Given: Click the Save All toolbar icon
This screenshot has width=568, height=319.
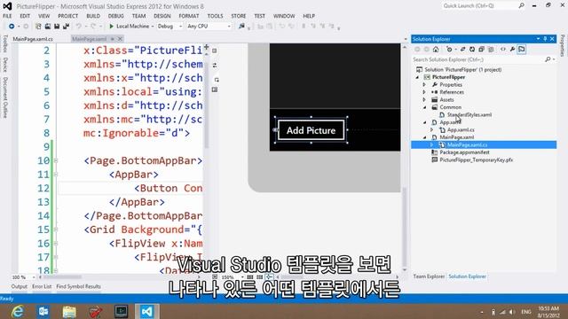Looking at the screenshot, I should tap(66, 27).
